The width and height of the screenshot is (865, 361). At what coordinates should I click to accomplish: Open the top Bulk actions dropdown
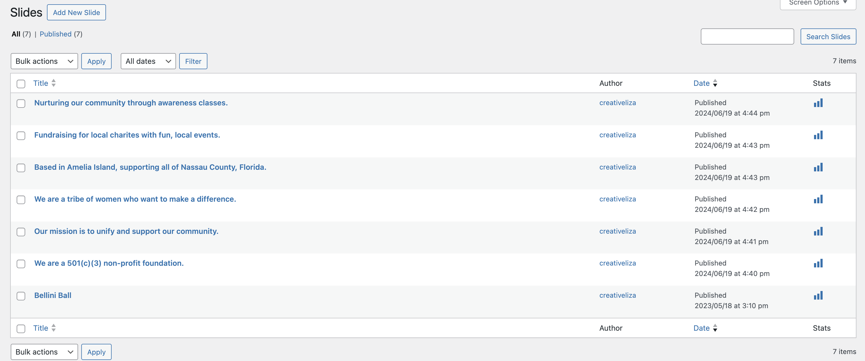[x=44, y=61]
